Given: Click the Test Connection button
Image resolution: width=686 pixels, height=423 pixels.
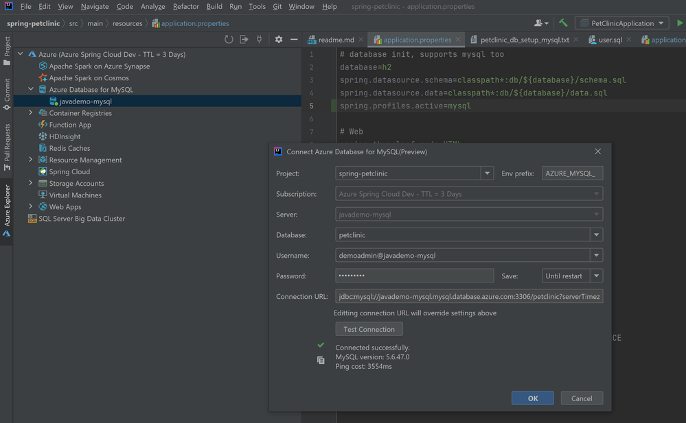Looking at the screenshot, I should (369, 329).
